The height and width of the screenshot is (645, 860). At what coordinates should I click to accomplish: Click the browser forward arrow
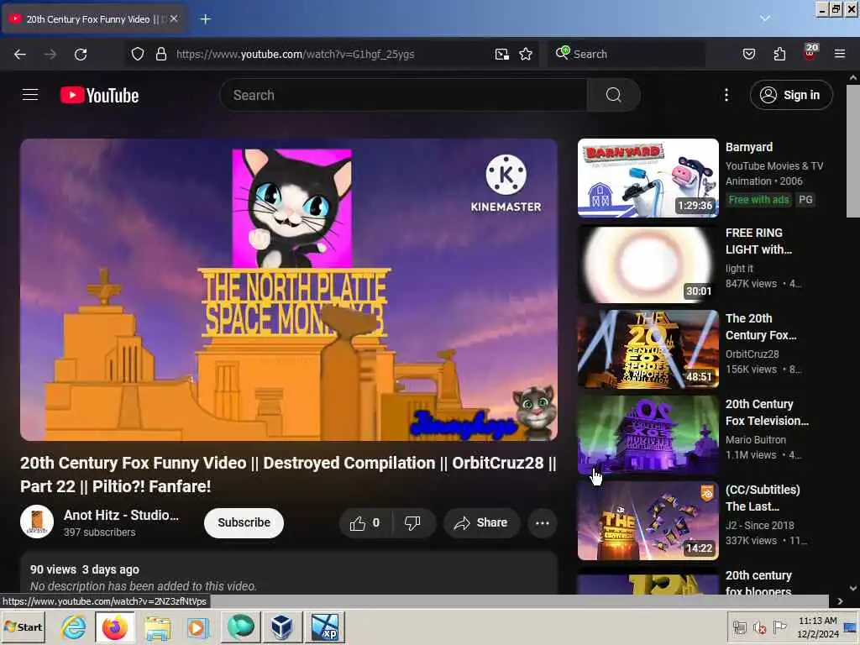tap(50, 54)
